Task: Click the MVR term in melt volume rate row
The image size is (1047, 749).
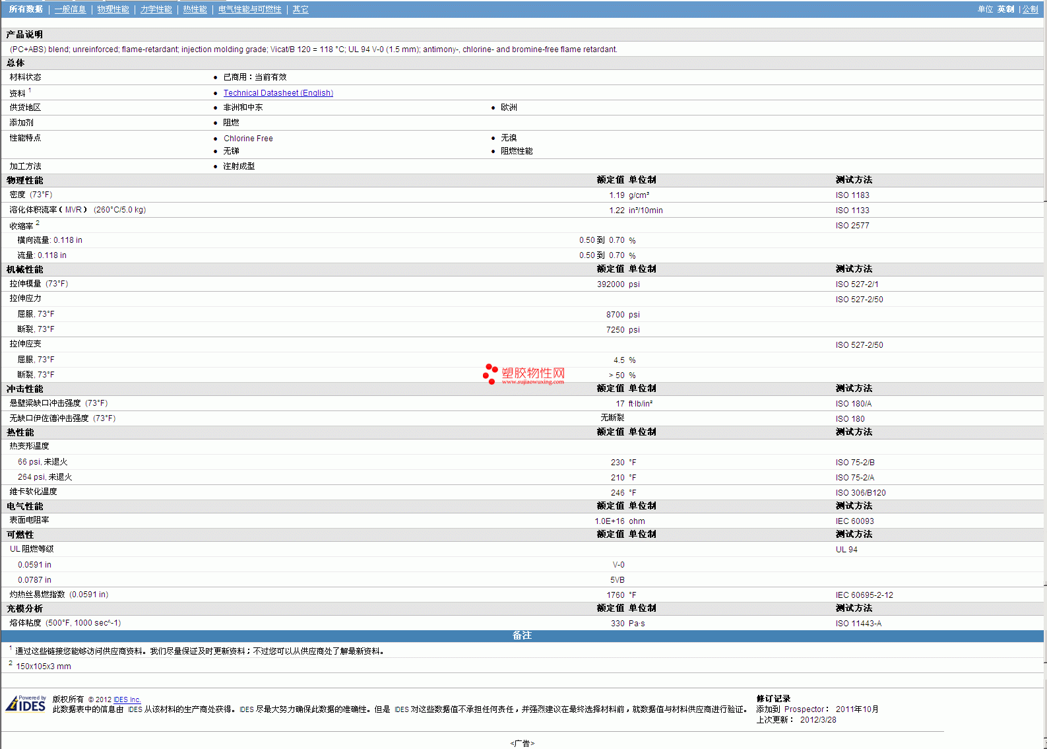Action: (x=73, y=210)
